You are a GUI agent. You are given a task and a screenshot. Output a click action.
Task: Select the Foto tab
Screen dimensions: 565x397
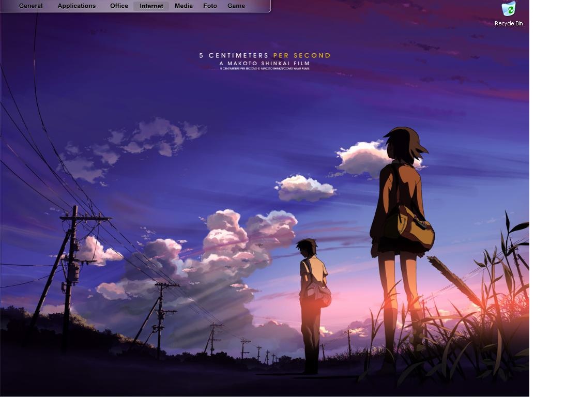[210, 6]
